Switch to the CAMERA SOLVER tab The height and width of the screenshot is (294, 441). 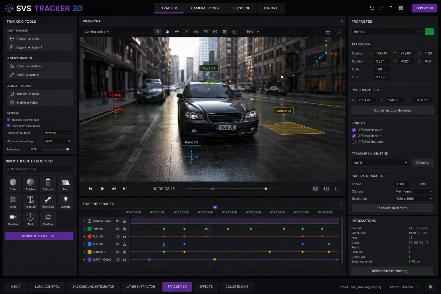click(x=205, y=8)
